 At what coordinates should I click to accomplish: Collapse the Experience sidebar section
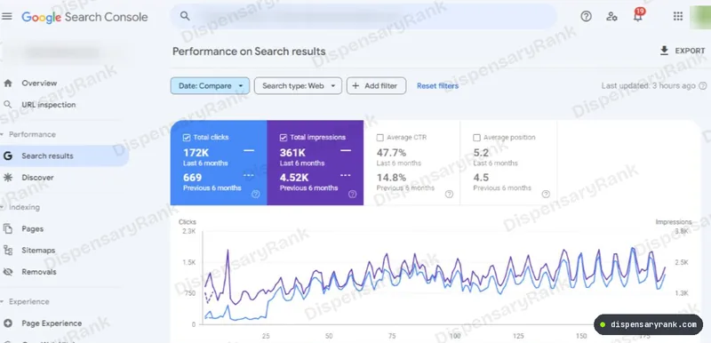click(x=26, y=302)
